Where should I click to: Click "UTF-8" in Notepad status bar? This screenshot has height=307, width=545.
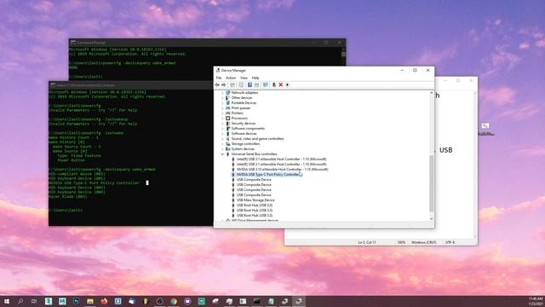450,242
